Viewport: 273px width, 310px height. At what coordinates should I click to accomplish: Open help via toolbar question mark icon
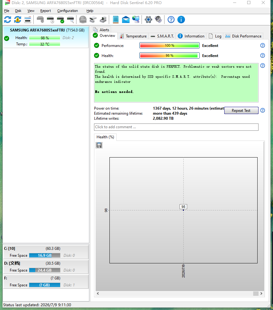171,20
